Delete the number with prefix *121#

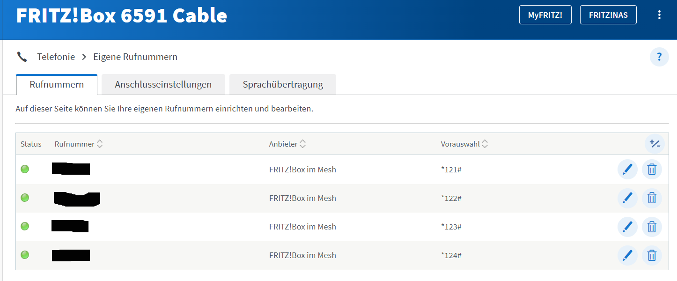point(652,170)
